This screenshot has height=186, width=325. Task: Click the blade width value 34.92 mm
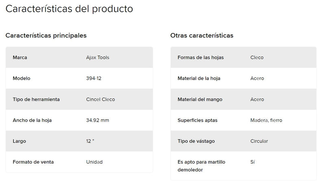click(97, 120)
